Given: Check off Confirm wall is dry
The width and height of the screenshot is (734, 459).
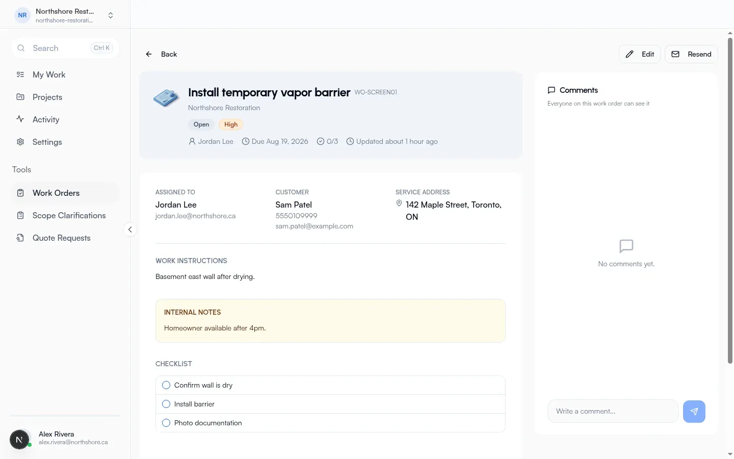Looking at the screenshot, I should pyautogui.click(x=166, y=385).
